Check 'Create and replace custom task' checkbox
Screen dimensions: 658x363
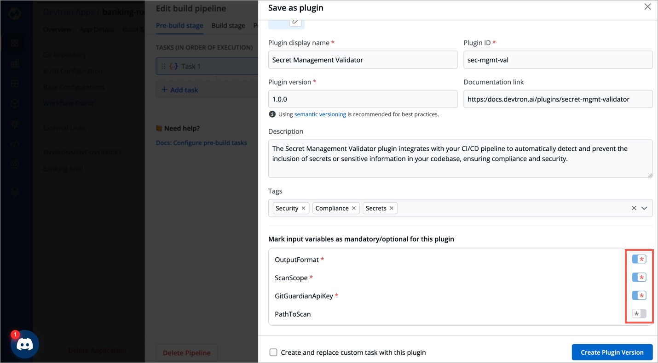[273, 352]
